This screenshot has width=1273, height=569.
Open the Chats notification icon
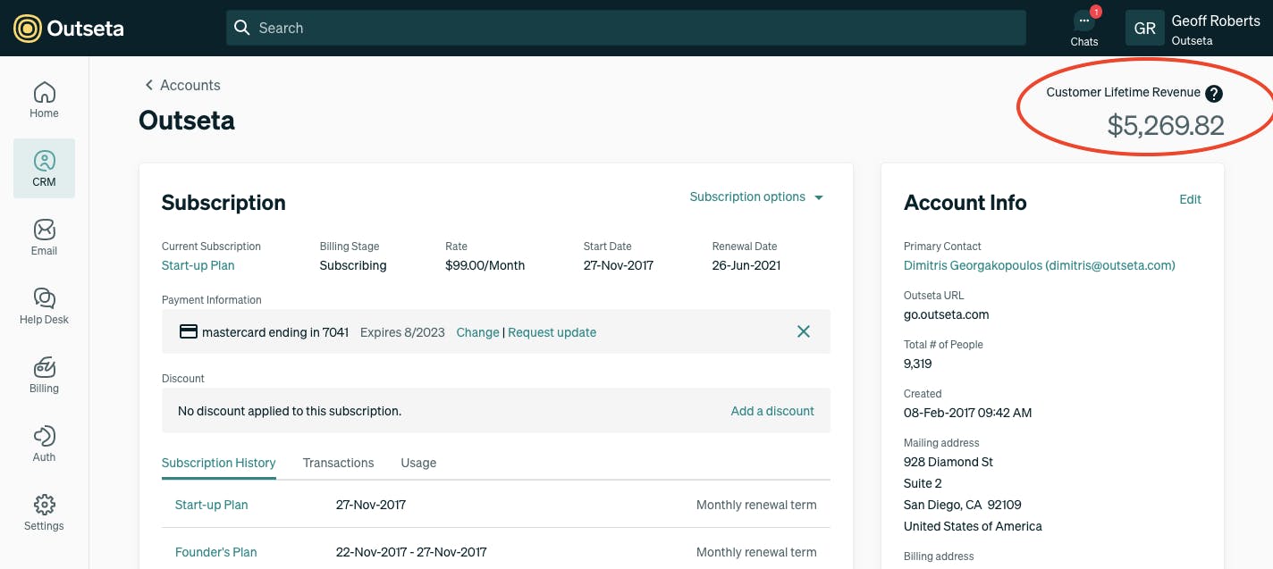[x=1084, y=27]
